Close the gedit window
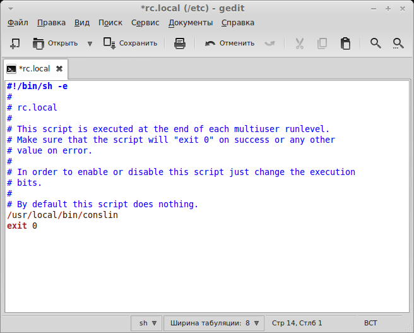Screen dimensions: 414x333 coord(403,9)
